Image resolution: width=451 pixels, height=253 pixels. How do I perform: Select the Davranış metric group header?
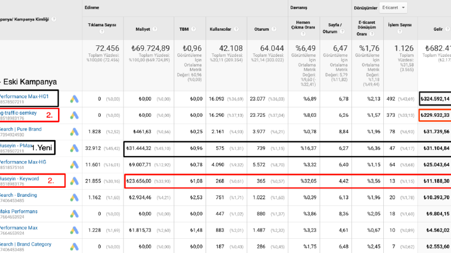click(299, 7)
